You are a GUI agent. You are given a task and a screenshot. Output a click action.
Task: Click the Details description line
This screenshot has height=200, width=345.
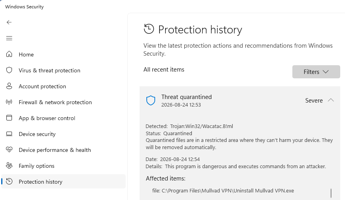pos(236,167)
